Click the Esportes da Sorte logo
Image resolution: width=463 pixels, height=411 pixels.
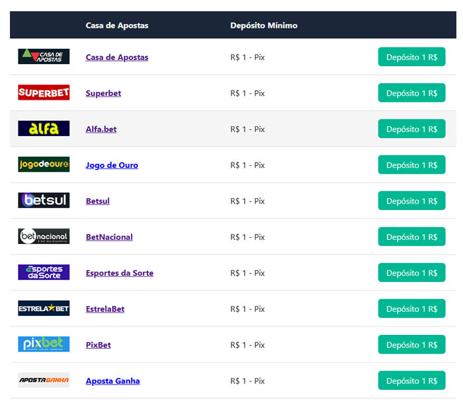44,272
